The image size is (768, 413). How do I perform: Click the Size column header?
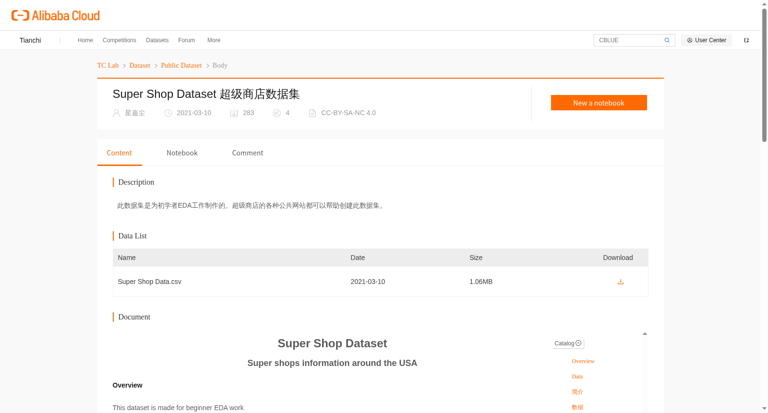click(476, 258)
